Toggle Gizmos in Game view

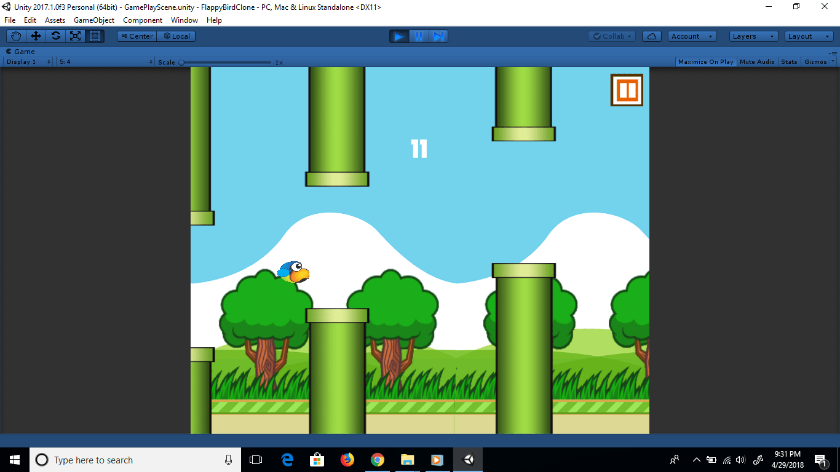tap(815, 62)
